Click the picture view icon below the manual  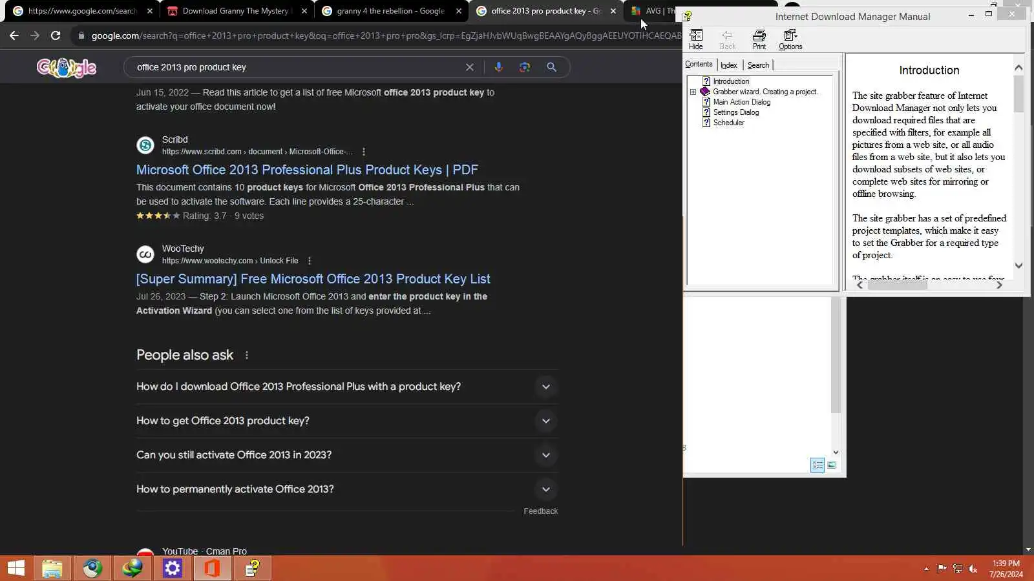pos(832,465)
